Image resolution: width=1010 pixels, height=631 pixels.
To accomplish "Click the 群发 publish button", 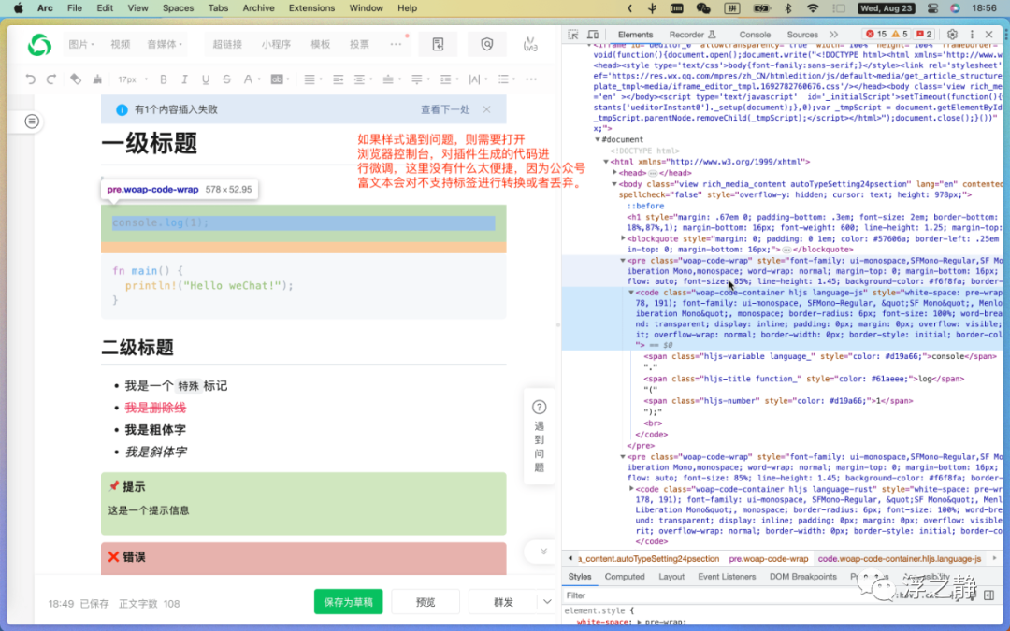I will (x=503, y=602).
